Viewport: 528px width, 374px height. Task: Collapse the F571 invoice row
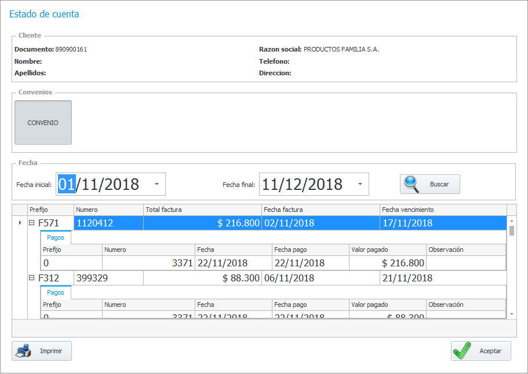32,223
